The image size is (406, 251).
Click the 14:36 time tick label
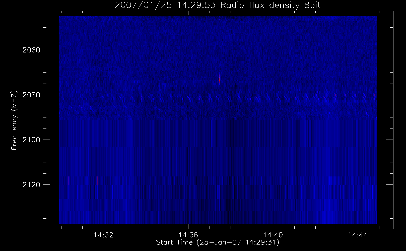tap(188, 235)
